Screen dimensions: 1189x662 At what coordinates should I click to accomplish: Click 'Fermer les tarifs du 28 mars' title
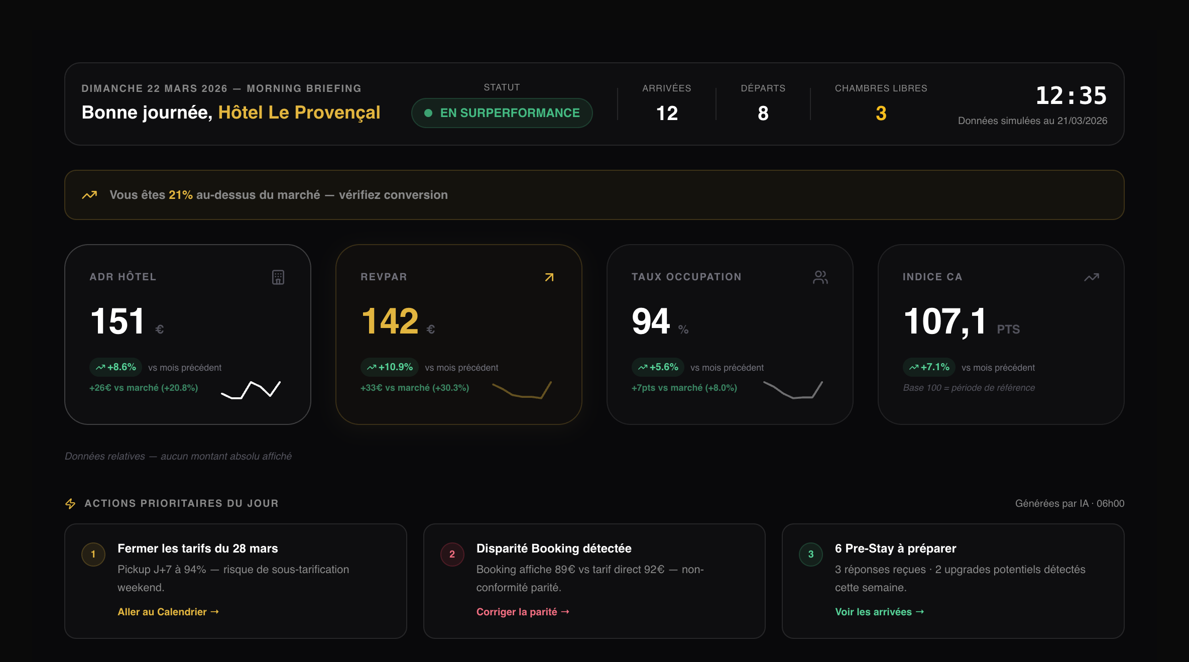tap(198, 548)
